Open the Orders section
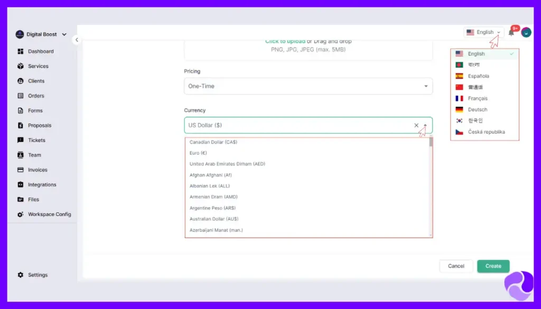Image resolution: width=541 pixels, height=309 pixels. tap(33, 96)
